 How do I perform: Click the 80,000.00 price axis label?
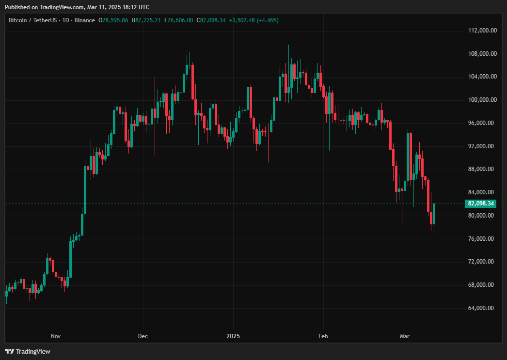pyautogui.click(x=482, y=216)
